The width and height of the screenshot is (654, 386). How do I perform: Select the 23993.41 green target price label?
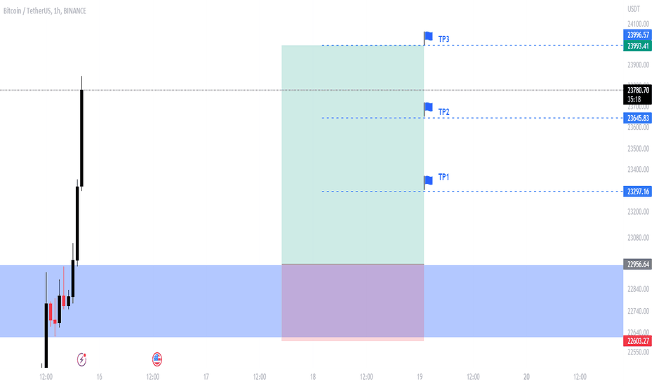pos(638,46)
